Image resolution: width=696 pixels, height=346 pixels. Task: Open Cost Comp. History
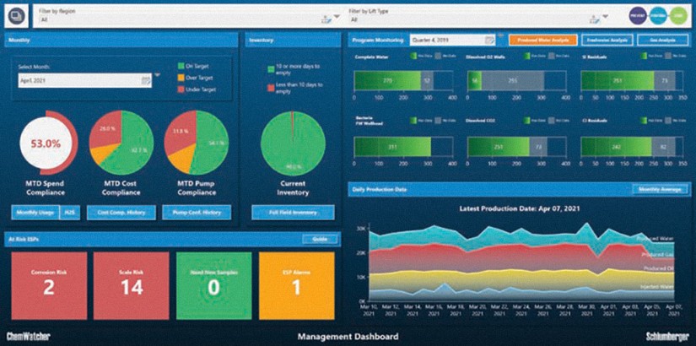(x=121, y=213)
